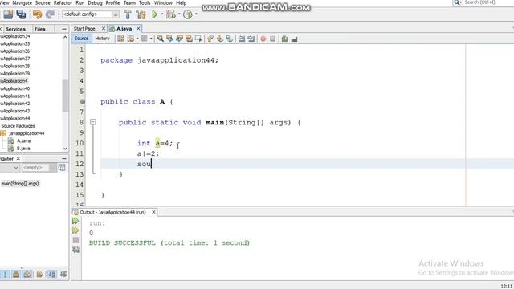
Task: Switch to the Source view
Action: click(x=81, y=39)
